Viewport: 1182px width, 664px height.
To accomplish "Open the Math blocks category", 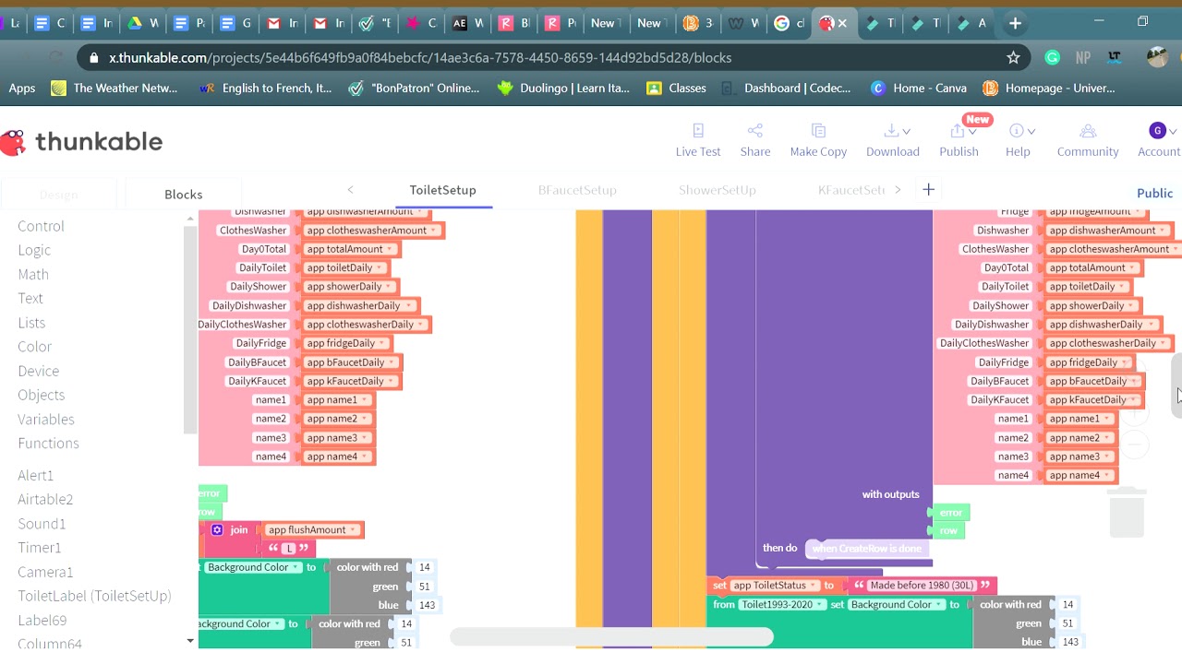I will point(33,274).
